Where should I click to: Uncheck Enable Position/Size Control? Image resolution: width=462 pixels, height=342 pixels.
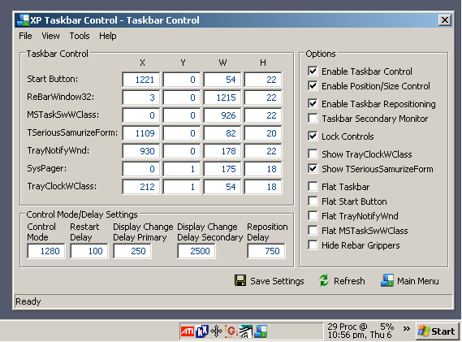point(313,86)
